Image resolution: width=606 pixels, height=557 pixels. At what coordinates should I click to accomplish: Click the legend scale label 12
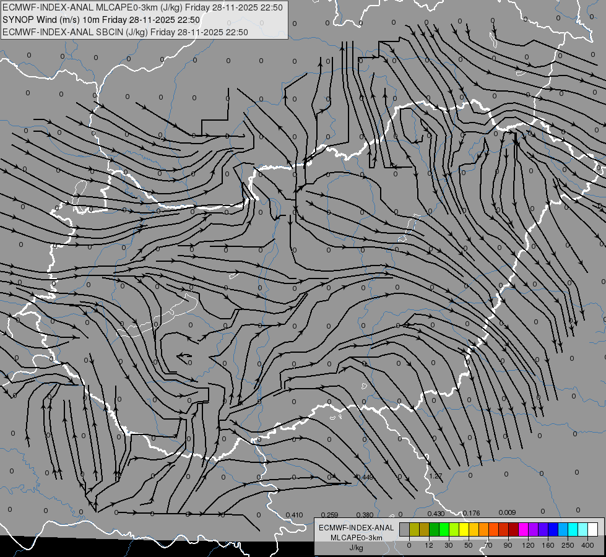coord(429,545)
